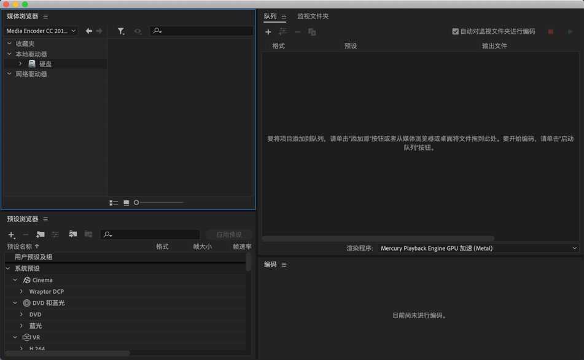The image size is (584, 360).
Task: Open the Queue panel menu
Action: tap(284, 17)
